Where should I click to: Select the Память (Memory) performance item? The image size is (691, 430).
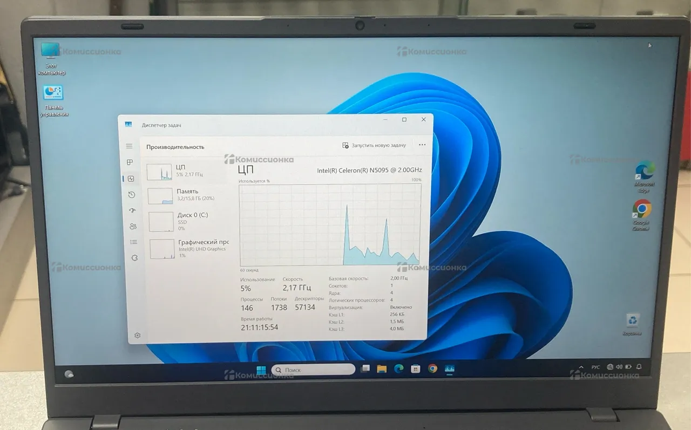tap(187, 195)
